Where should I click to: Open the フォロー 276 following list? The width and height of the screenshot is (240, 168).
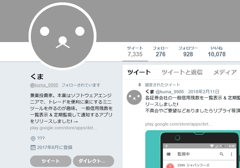160,52
